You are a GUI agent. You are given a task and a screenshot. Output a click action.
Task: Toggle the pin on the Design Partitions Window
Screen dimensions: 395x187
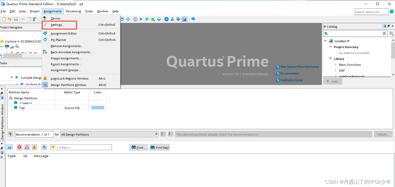point(2,98)
